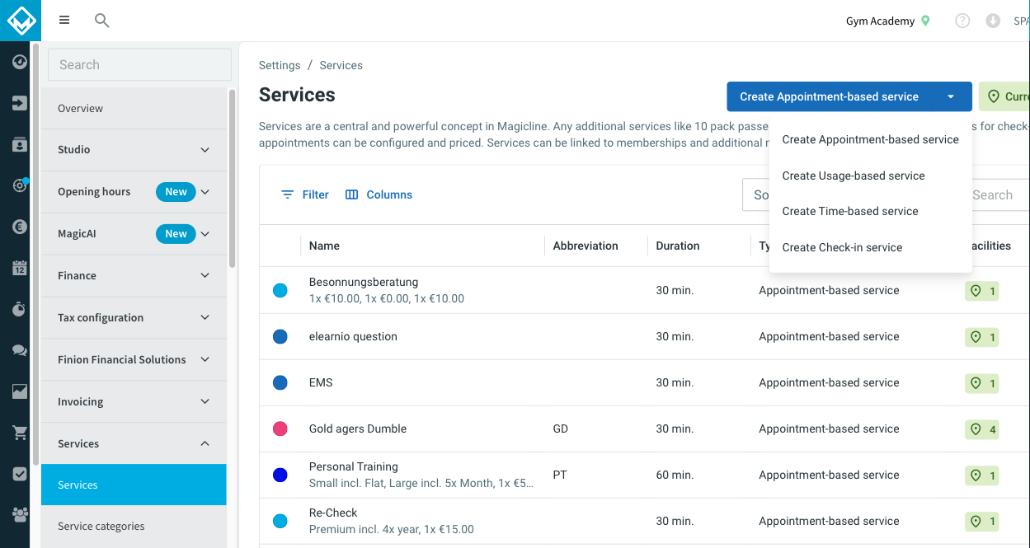Click the Magicline logo icon
1030x548 pixels.
(x=20, y=20)
